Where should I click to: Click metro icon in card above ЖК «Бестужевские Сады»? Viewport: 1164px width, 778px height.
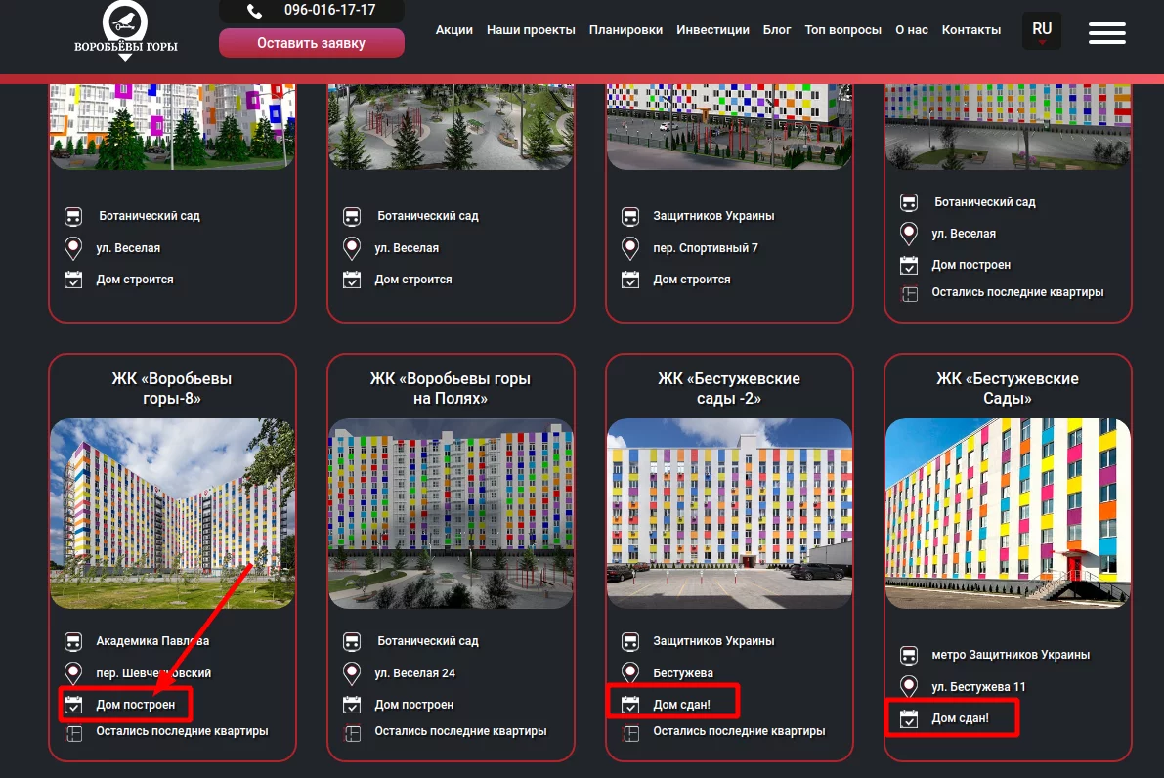pyautogui.click(x=909, y=202)
